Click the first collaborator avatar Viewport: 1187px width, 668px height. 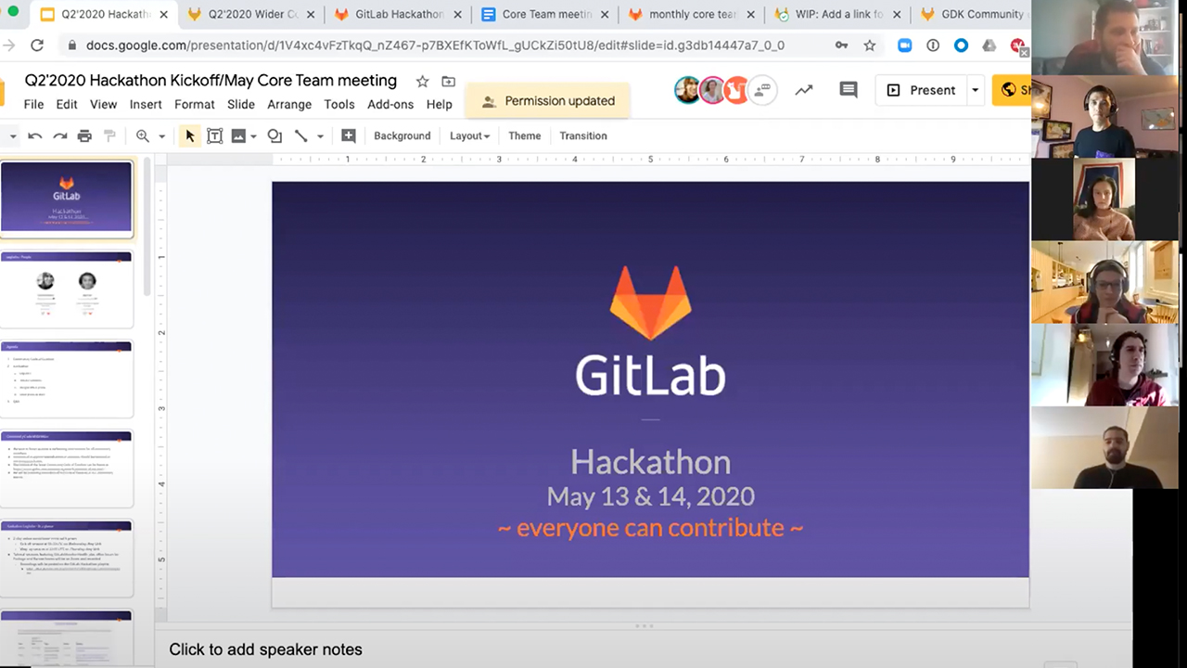[x=687, y=90]
